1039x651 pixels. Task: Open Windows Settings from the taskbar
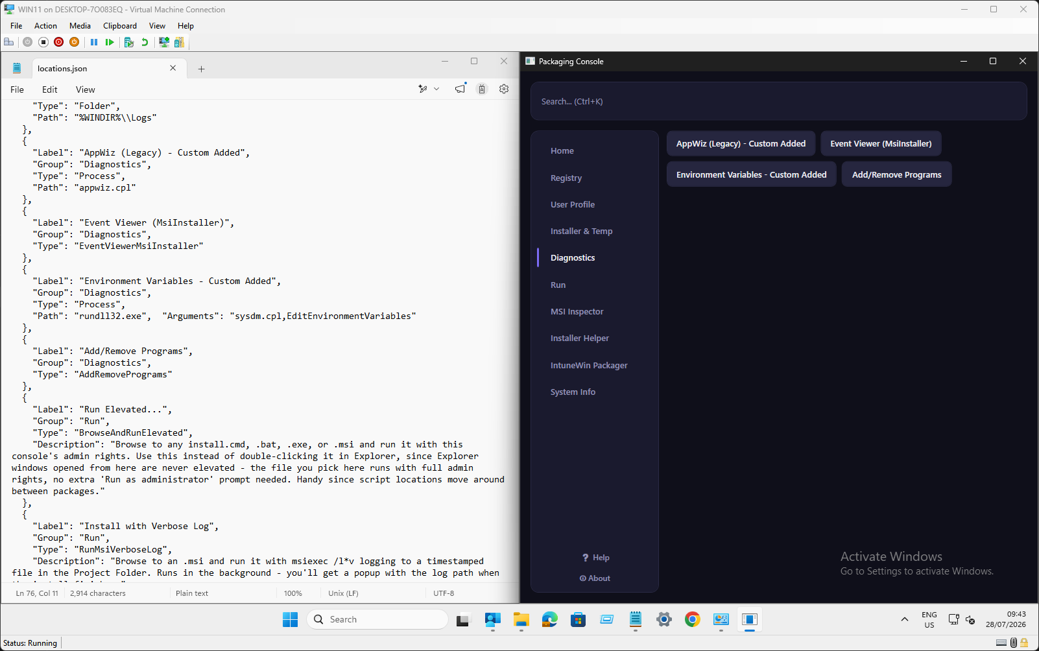tap(663, 620)
